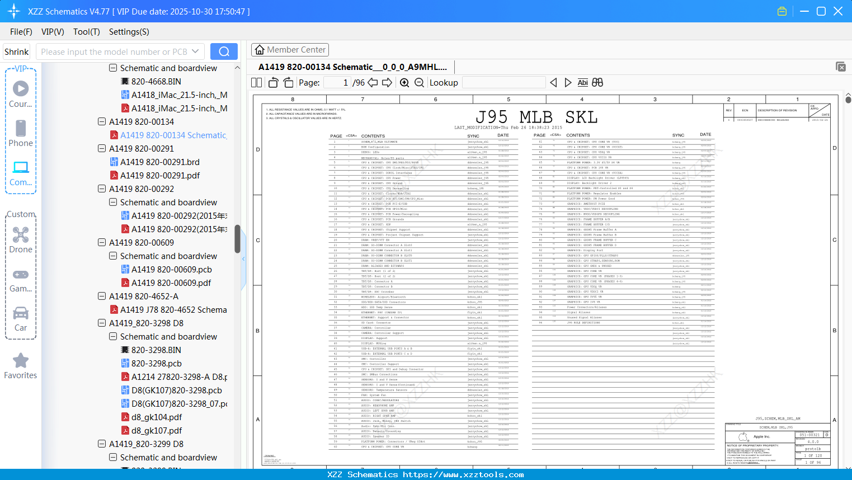Screen dimensions: 852x480
Task: Open Favorites in the sidebar
Action: pyautogui.click(x=21, y=366)
